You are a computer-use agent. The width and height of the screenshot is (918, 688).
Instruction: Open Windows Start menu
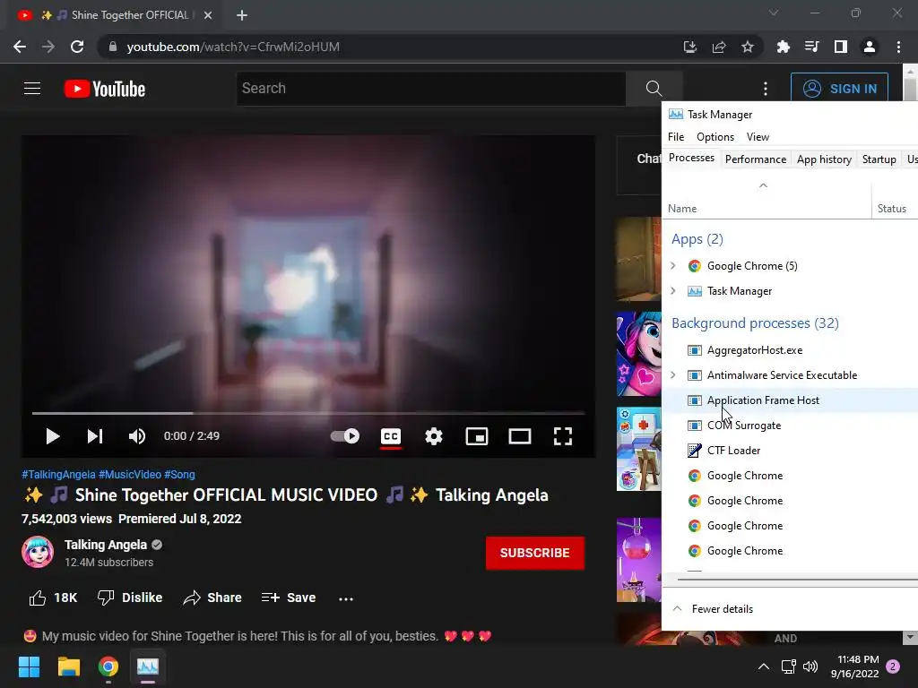(29, 666)
